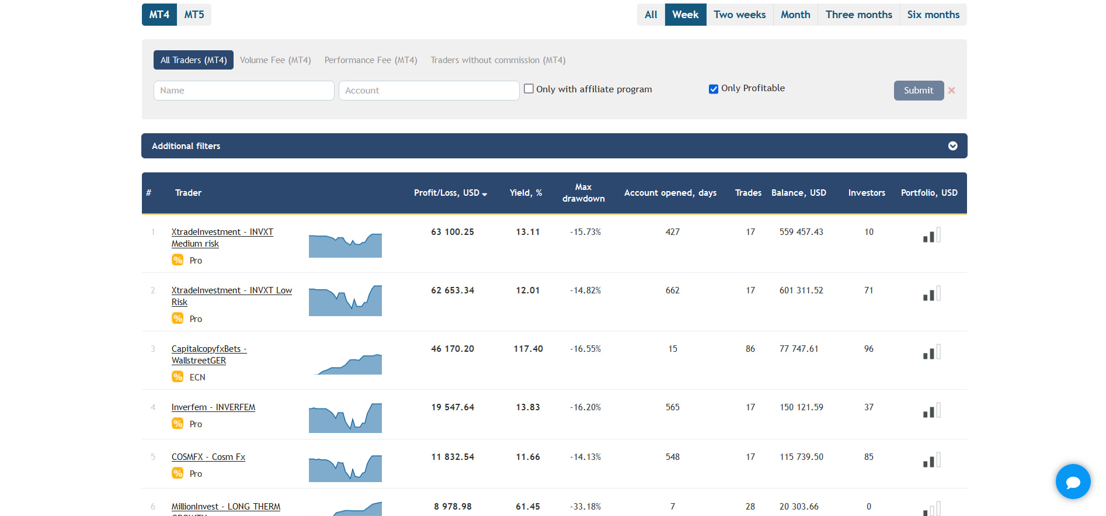Select Traders without commission (MT4) filter
Viewport: 1106px width, 516px height.
(498, 60)
